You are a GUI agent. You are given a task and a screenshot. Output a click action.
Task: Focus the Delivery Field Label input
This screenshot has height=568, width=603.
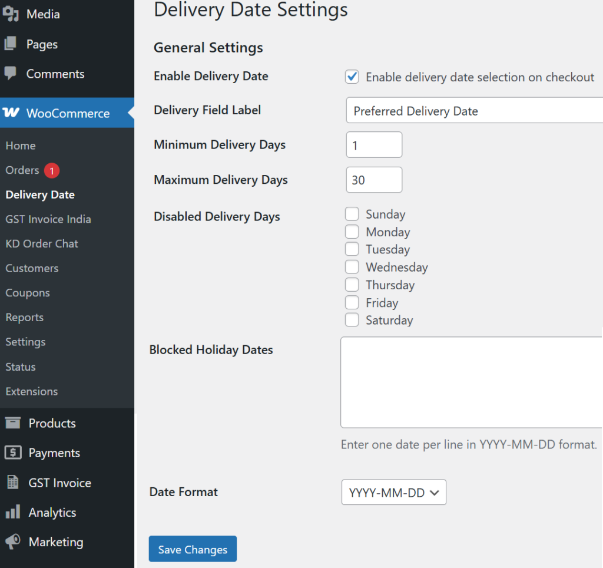pyautogui.click(x=474, y=110)
